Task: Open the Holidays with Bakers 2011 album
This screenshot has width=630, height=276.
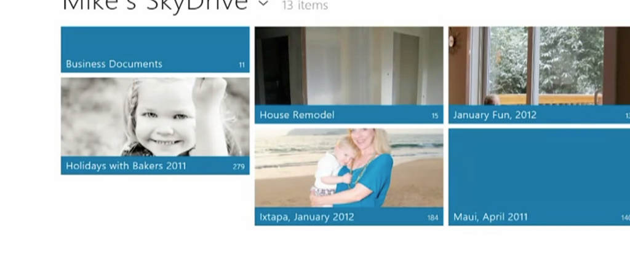Action: coord(155,126)
